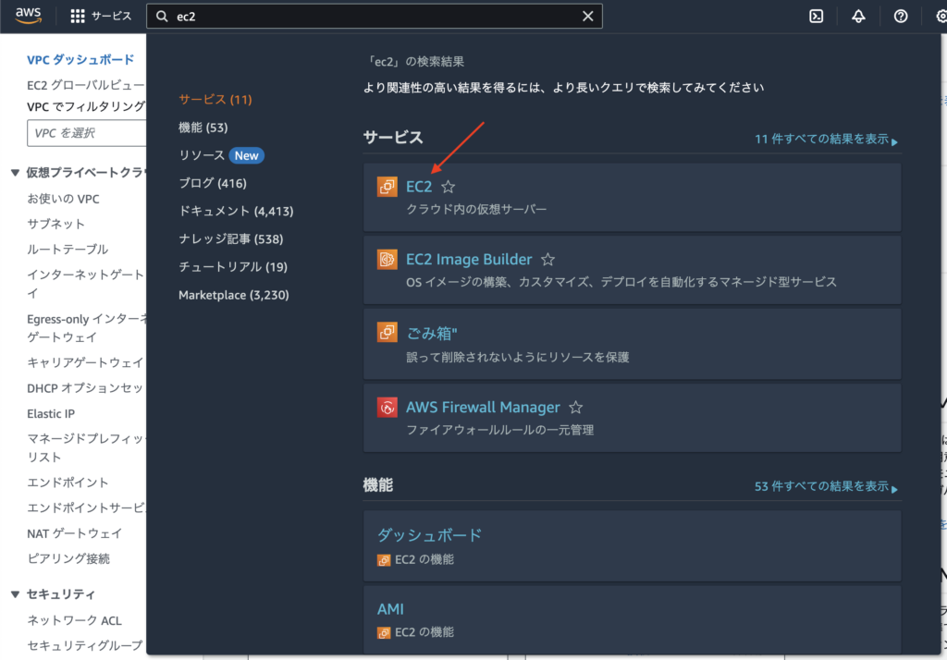Open VPC ダッシュボード in sidebar
947x660 pixels.
80,60
